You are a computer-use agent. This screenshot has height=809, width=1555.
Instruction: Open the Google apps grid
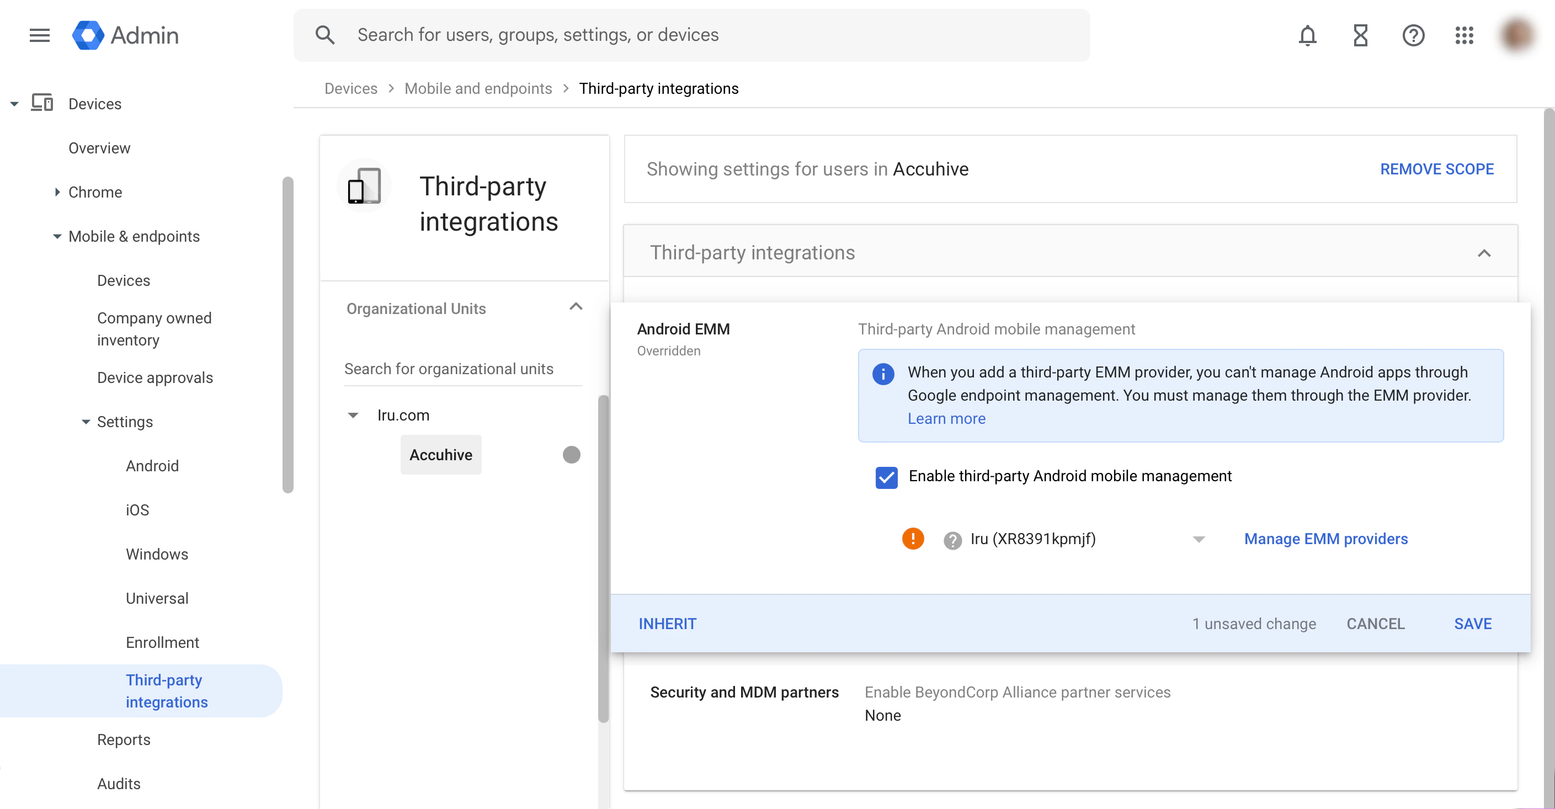(x=1465, y=35)
